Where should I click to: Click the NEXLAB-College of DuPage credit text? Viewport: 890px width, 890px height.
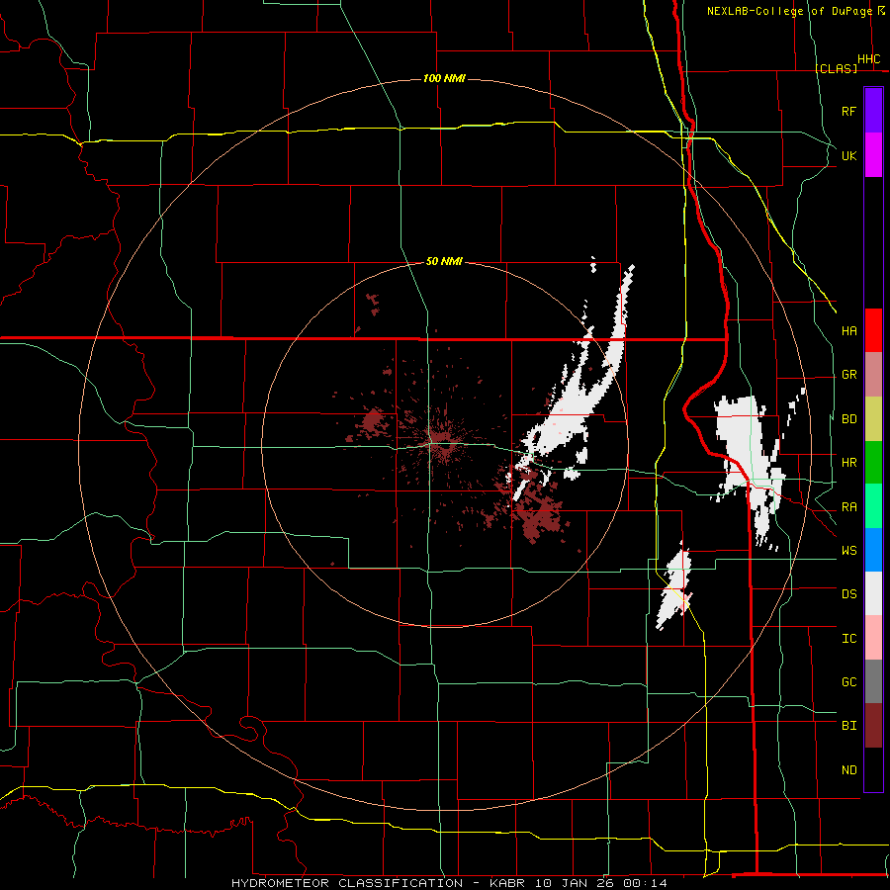(789, 11)
